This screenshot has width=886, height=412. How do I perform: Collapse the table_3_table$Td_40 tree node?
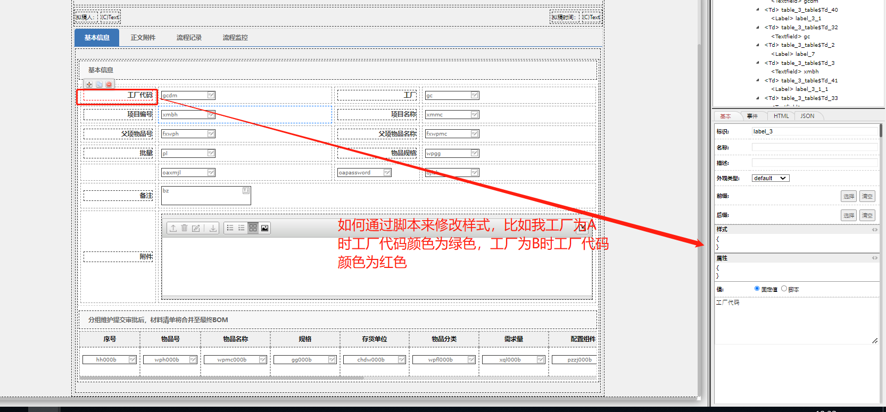click(758, 10)
